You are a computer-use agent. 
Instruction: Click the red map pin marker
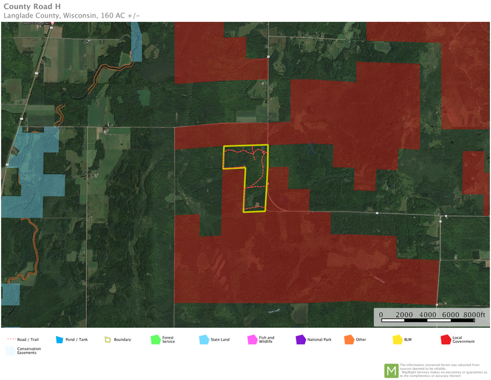[x=52, y=23]
